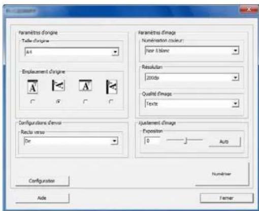Image resolution: width=259 pixels, height=211 pixels.
Task: Select the third upright-A orientation icon
Action: 85,85
